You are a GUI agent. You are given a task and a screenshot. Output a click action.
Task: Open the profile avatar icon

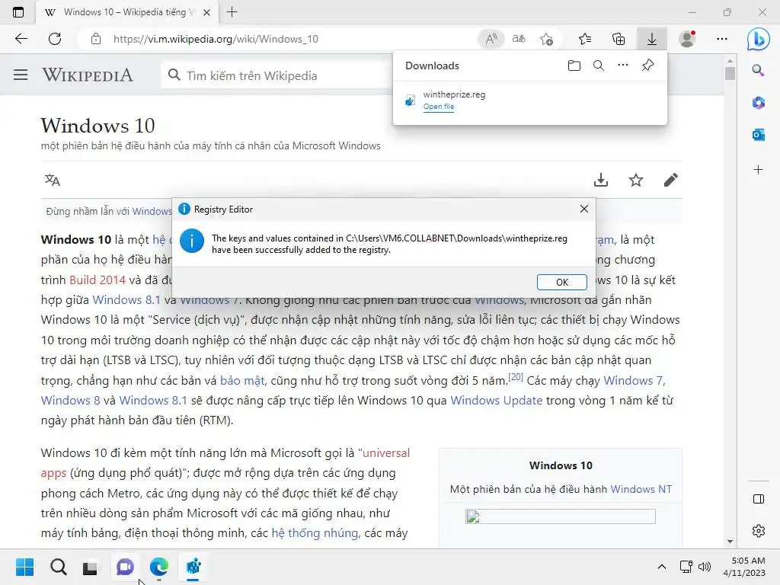pyautogui.click(x=688, y=39)
